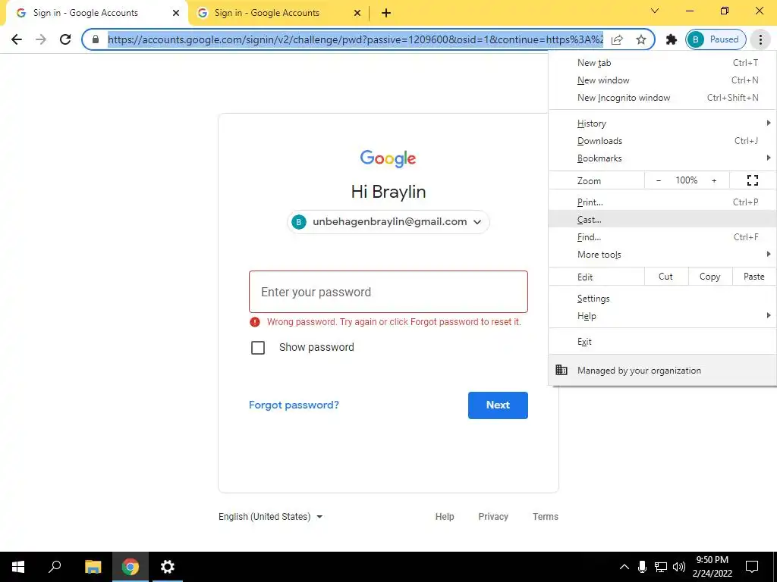Screen dimensions: 777x582
Task: Open the English (United States) language dropdown
Action: [x=271, y=517]
